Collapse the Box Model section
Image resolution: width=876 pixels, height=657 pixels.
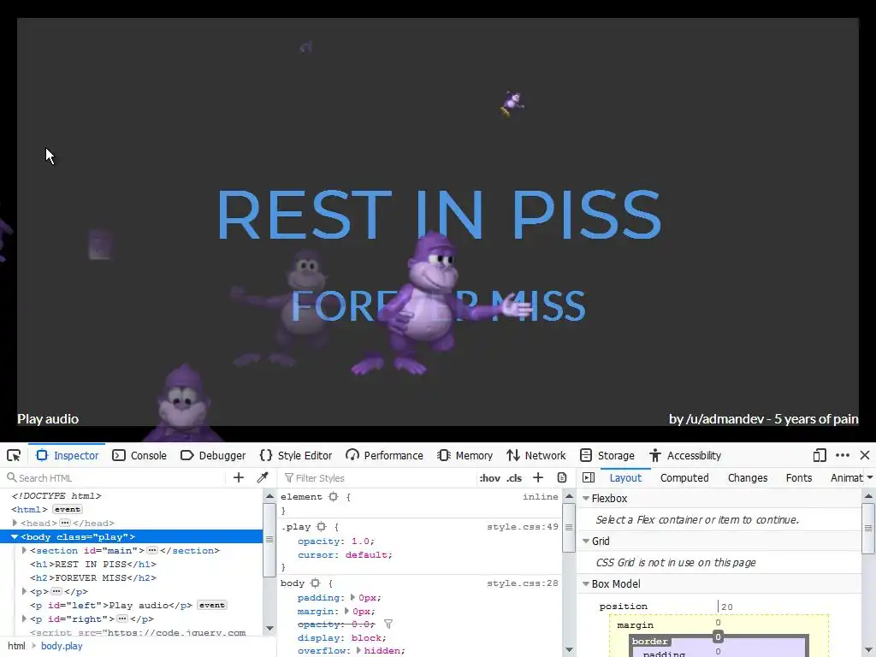click(586, 583)
